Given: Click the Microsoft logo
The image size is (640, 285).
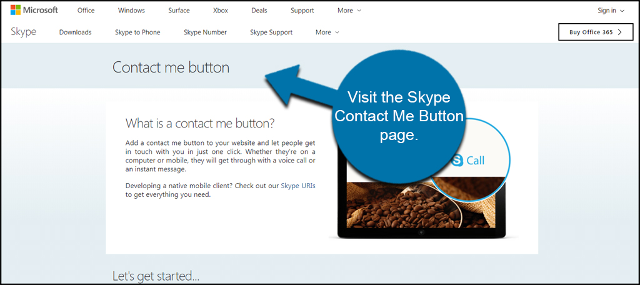Looking at the screenshot, I should (x=34, y=10).
